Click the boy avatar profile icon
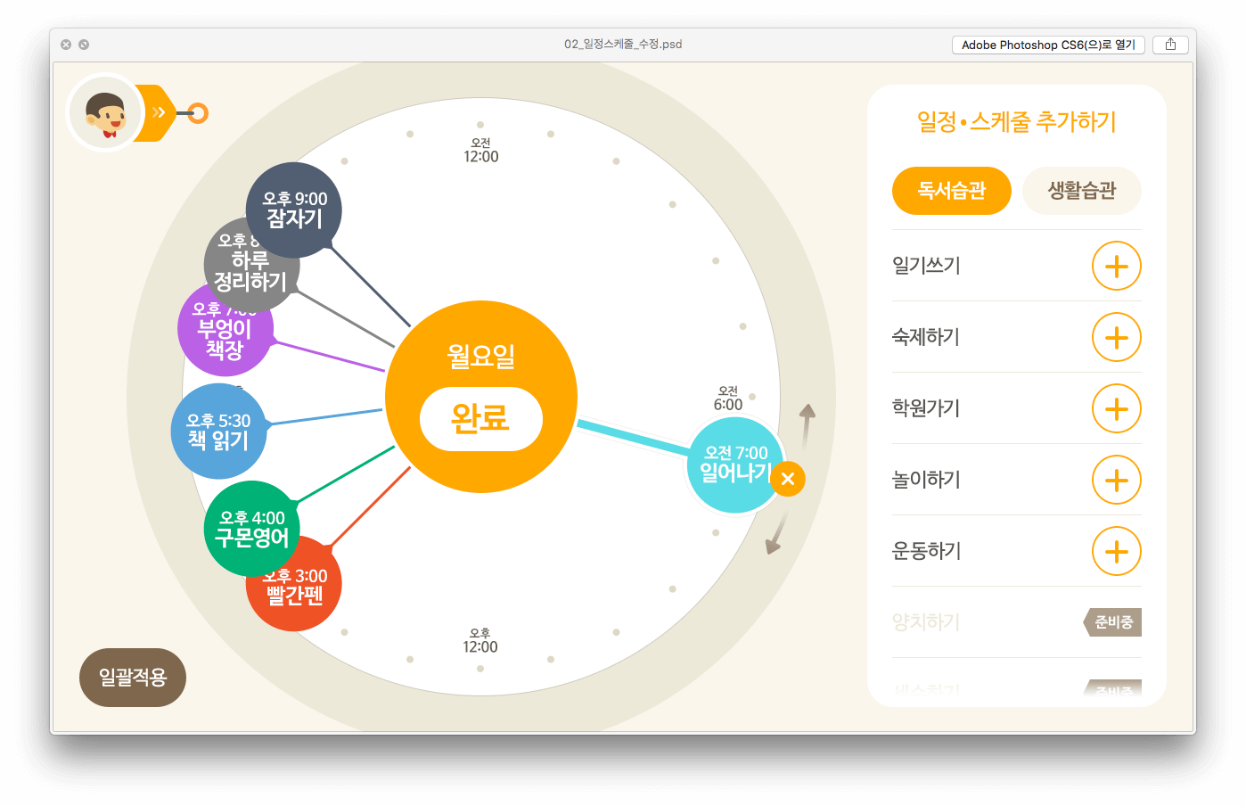This screenshot has height=806, width=1246. tap(105, 112)
